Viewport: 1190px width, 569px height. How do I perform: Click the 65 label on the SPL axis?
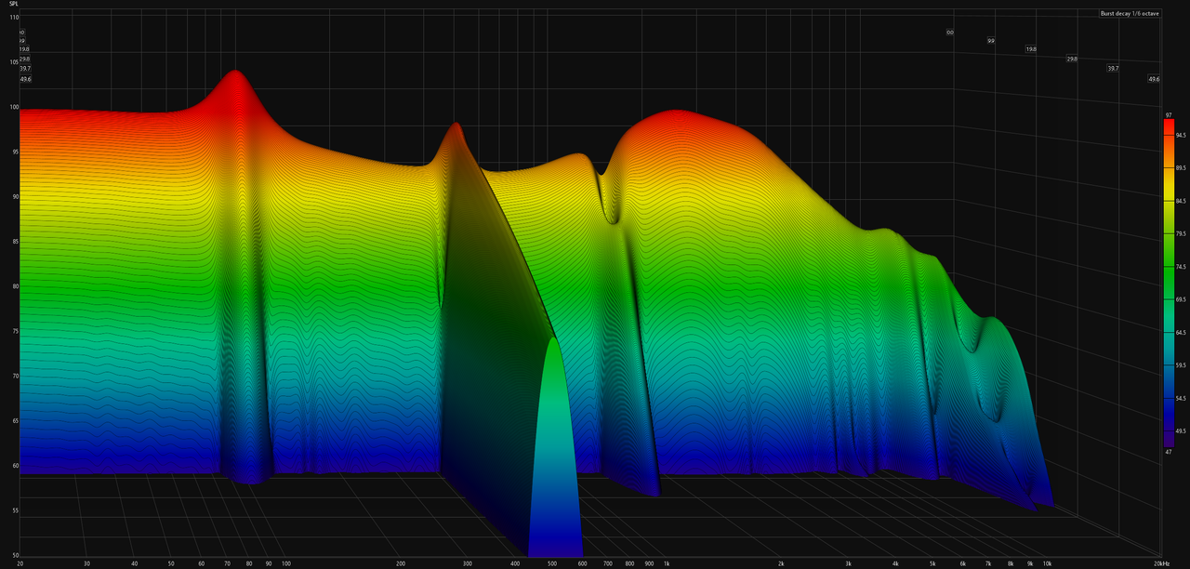[x=15, y=421]
